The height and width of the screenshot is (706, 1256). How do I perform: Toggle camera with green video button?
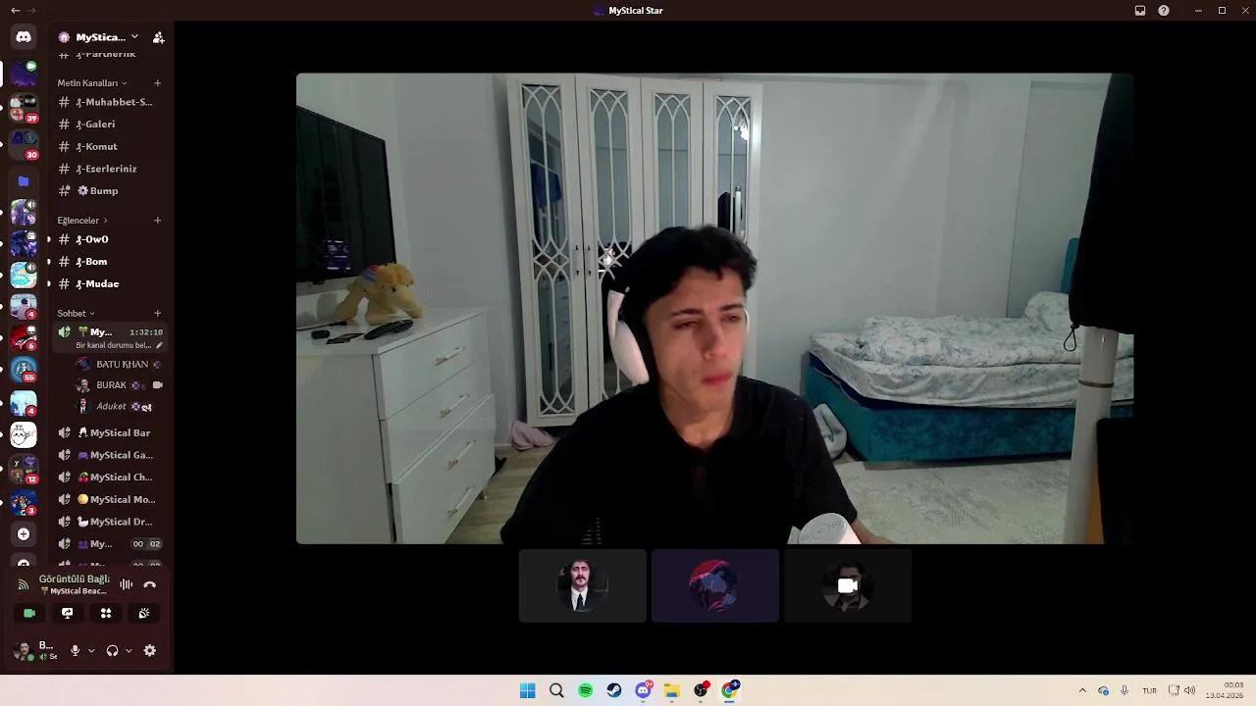point(29,613)
